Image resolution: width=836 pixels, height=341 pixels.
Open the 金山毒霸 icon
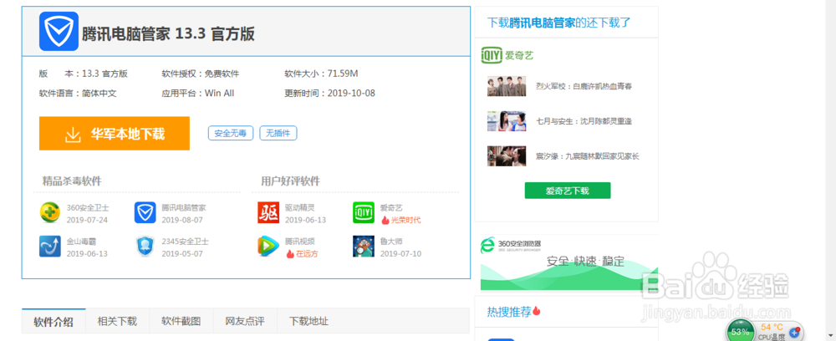(49, 247)
